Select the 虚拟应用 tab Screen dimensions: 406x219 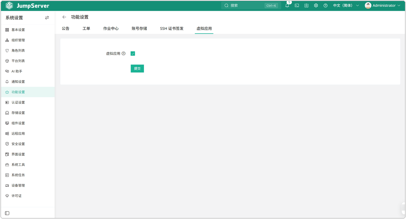[x=204, y=28]
